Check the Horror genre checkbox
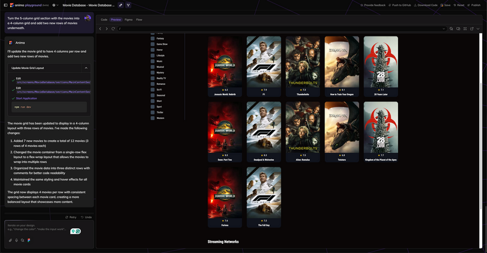This screenshot has height=253, width=487. point(153,50)
